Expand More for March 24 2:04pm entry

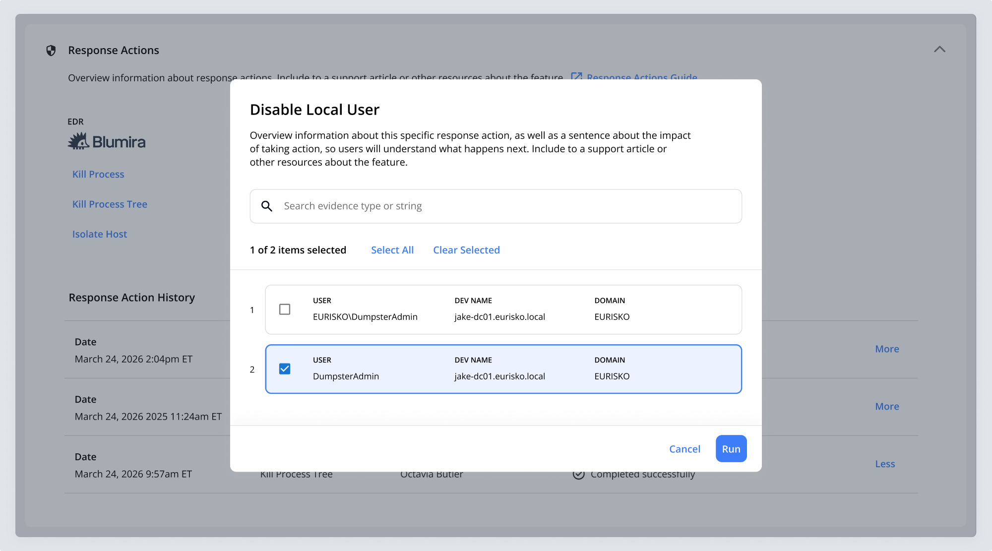887,349
